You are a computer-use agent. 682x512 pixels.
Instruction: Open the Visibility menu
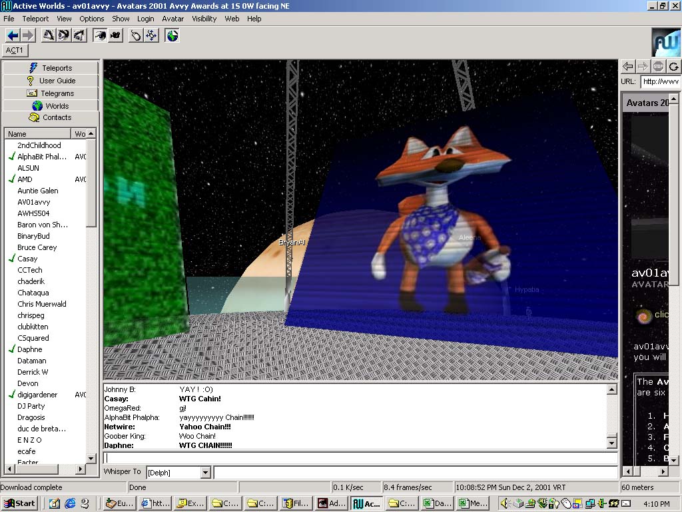tap(204, 19)
